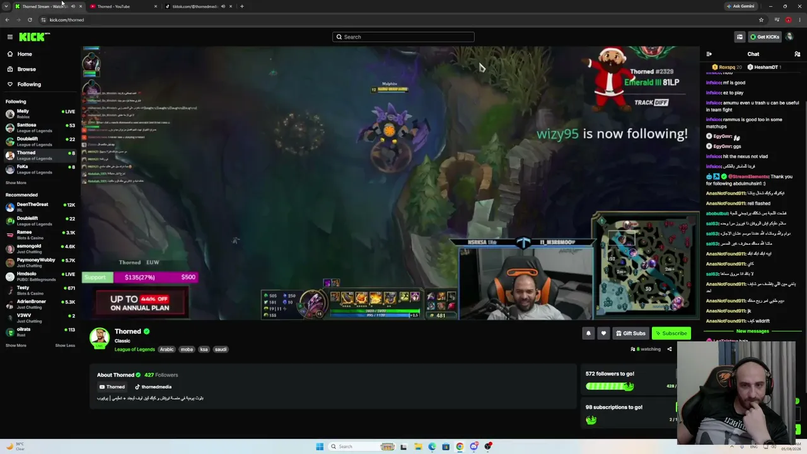
Task: Open Ramee's recommended channel
Action: 40,235
